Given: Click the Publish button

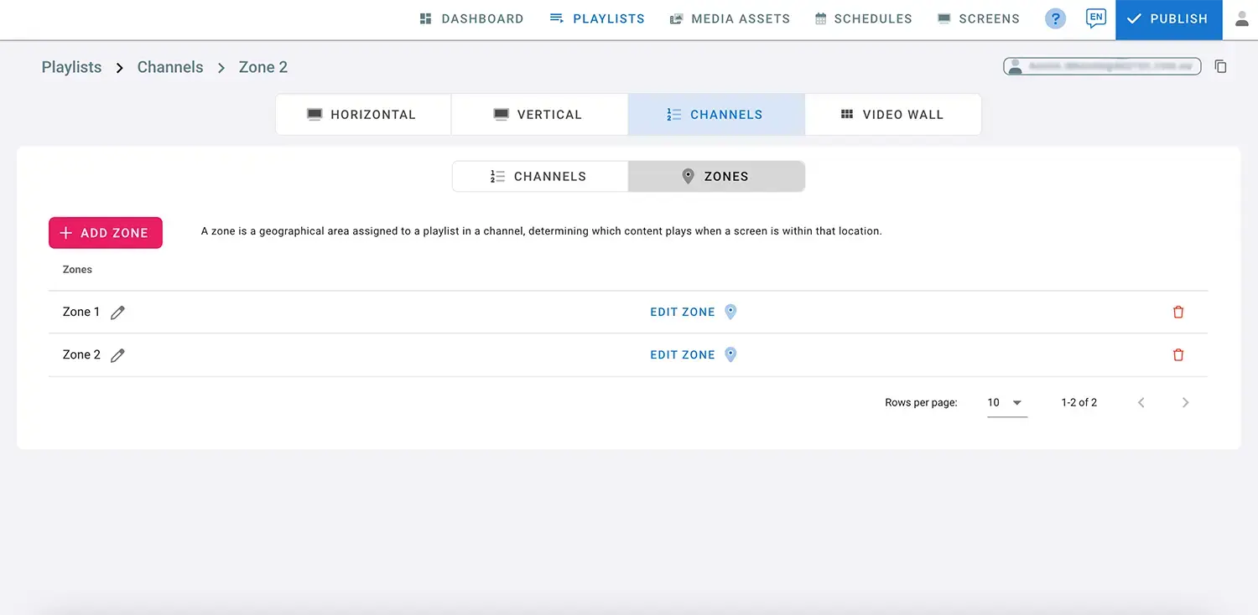Looking at the screenshot, I should click(1168, 19).
